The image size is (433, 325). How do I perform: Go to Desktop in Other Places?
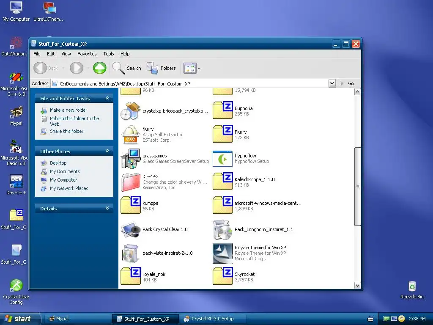pyautogui.click(x=58, y=163)
